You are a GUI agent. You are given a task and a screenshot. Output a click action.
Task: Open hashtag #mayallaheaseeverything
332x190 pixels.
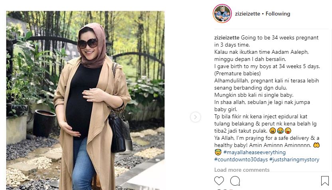pos(254,153)
